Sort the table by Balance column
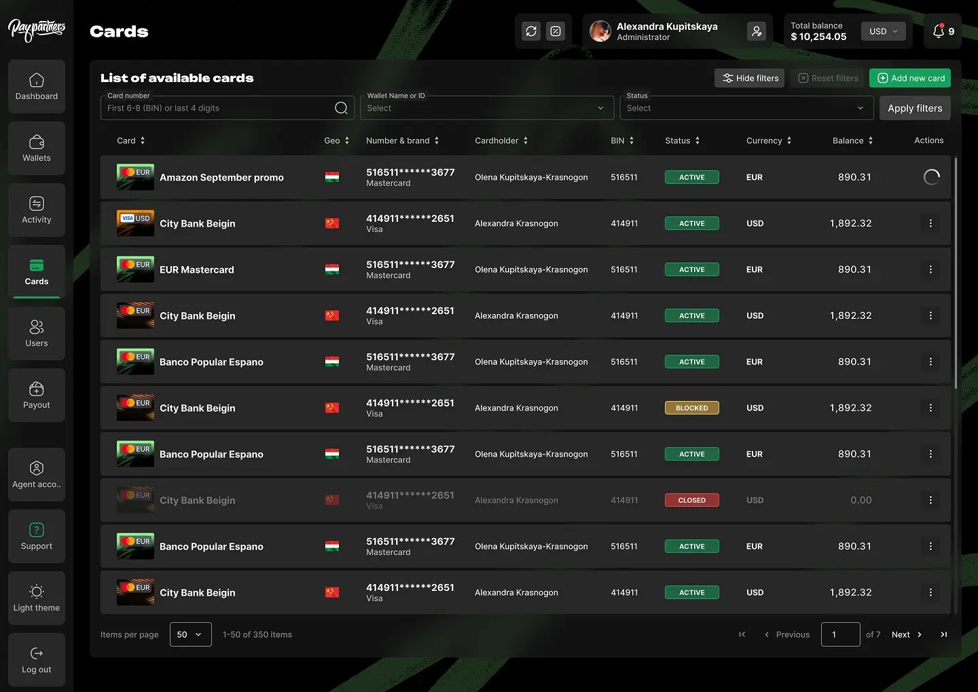The height and width of the screenshot is (692, 978). click(853, 140)
